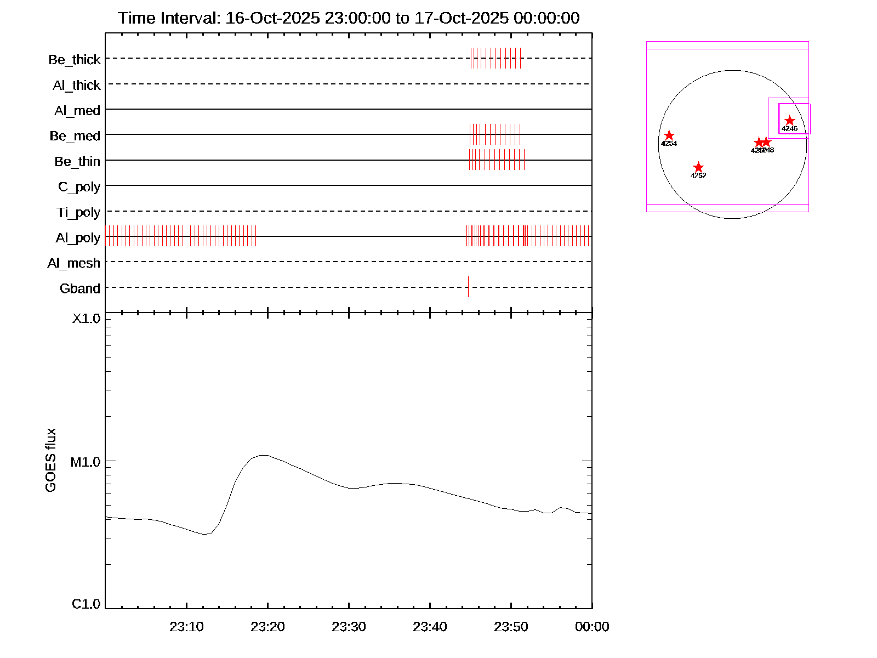Click the Be_thick filter label
This screenshot has width=877, height=658.
[75, 60]
